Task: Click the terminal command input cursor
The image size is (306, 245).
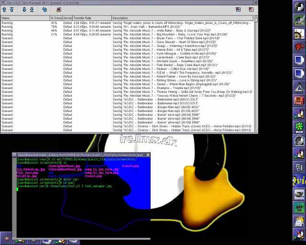Action: pyautogui.click(x=17, y=189)
